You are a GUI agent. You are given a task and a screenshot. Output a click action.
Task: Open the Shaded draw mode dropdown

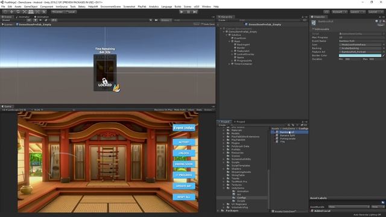point(13,20)
